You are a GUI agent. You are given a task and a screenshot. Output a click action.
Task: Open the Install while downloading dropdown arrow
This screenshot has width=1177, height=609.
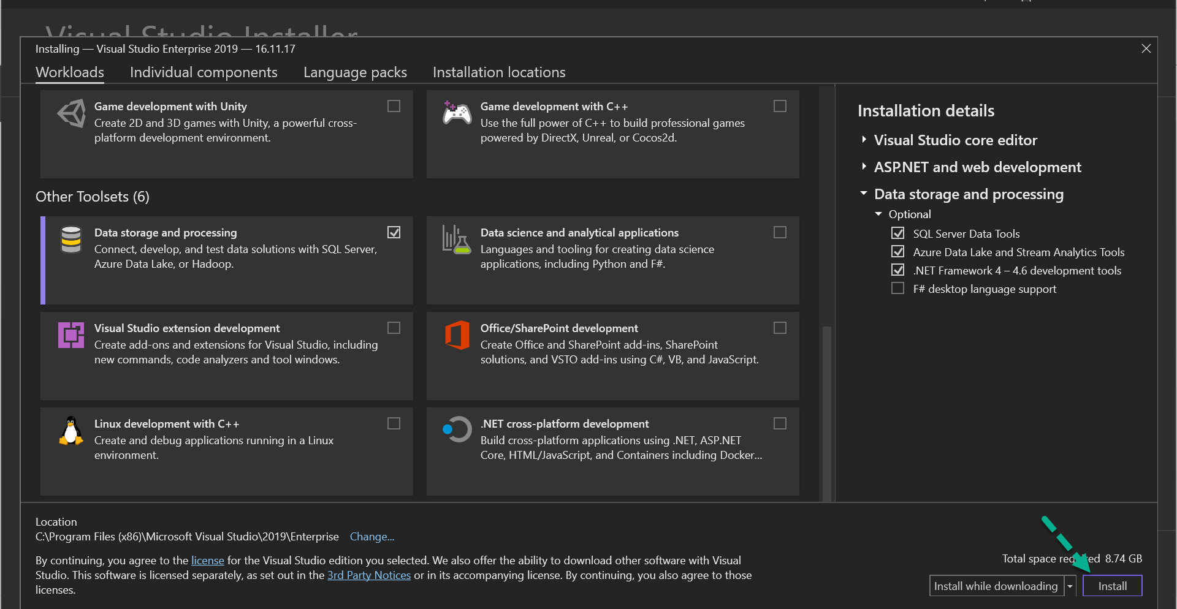pos(1070,586)
